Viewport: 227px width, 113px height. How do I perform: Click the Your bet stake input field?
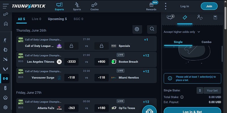[x=212, y=90]
